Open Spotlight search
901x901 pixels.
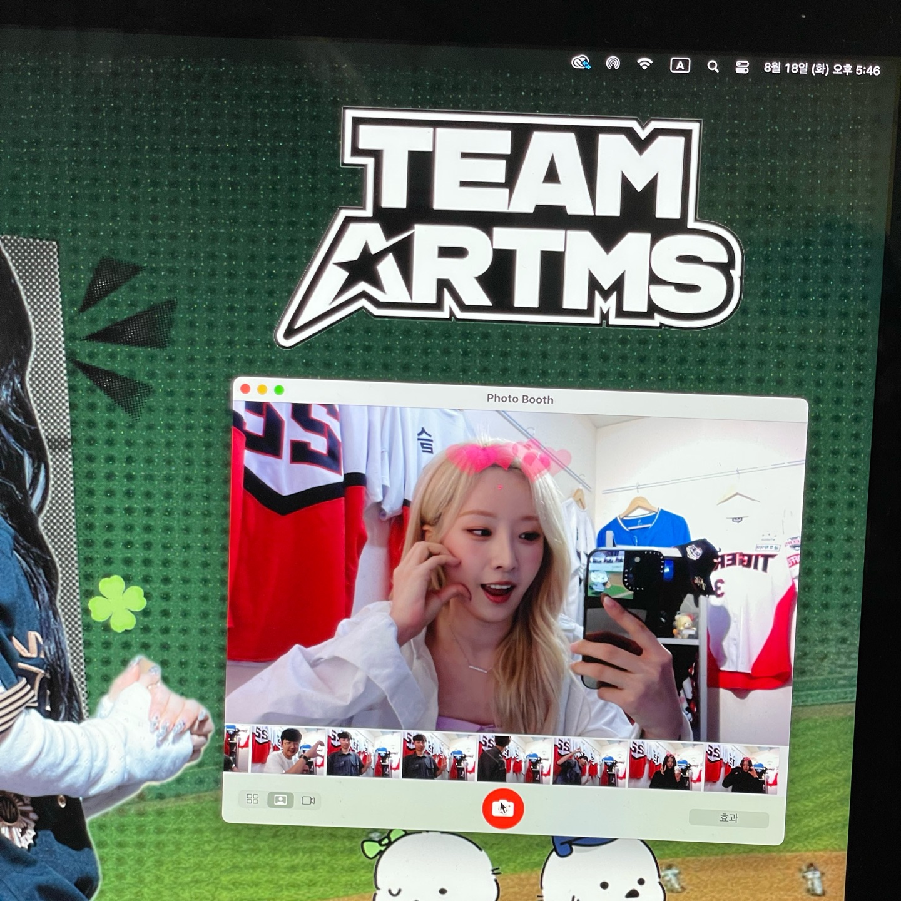713,66
